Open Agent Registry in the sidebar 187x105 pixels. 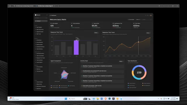39,27
